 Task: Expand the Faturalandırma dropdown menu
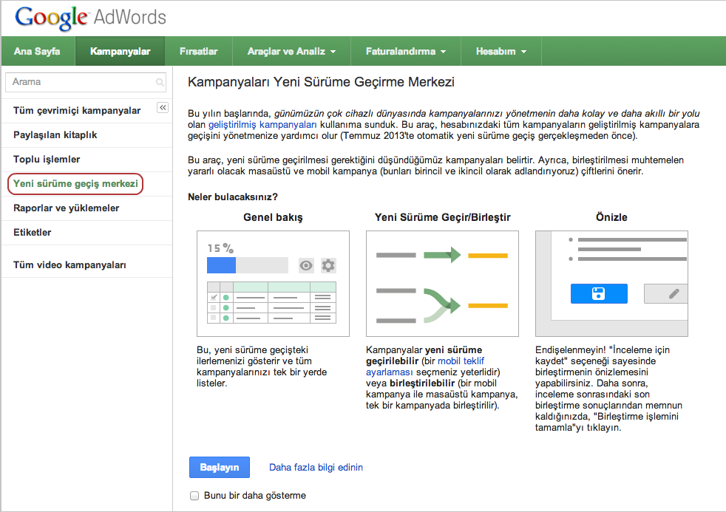406,51
